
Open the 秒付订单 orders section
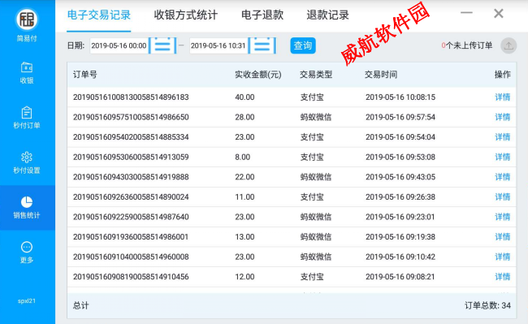coord(27,118)
